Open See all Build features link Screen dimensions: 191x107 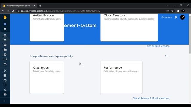pyautogui.click(x=158, y=46)
